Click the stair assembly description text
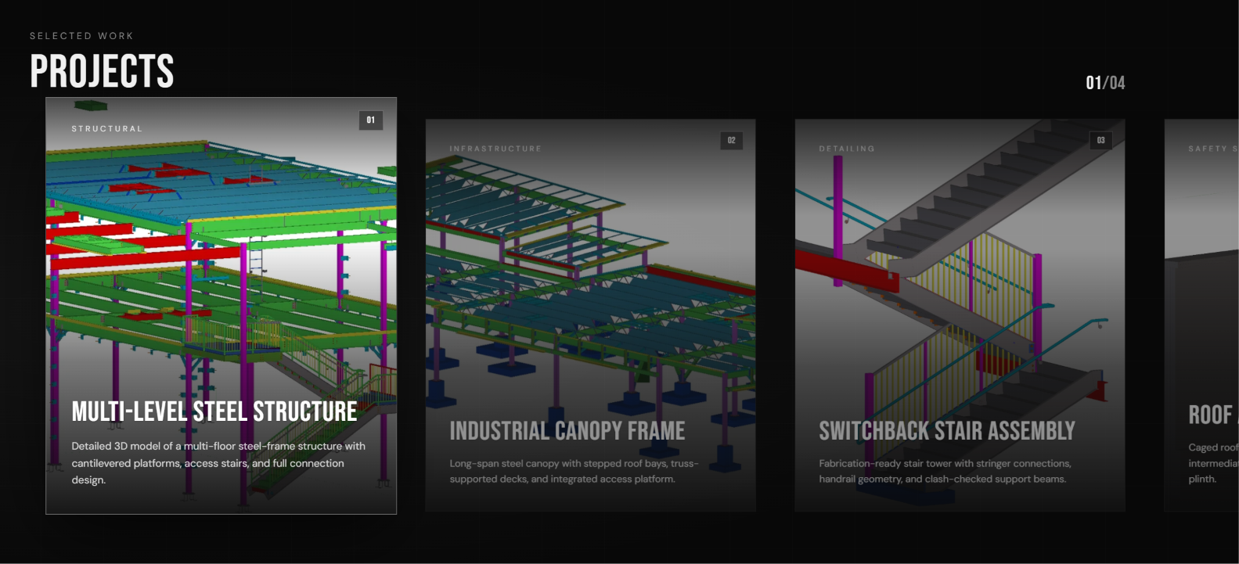Screen dimensions: 1239x564 coord(945,471)
